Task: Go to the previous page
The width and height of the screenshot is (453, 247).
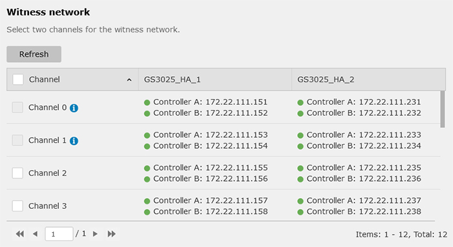Action: (x=35, y=233)
